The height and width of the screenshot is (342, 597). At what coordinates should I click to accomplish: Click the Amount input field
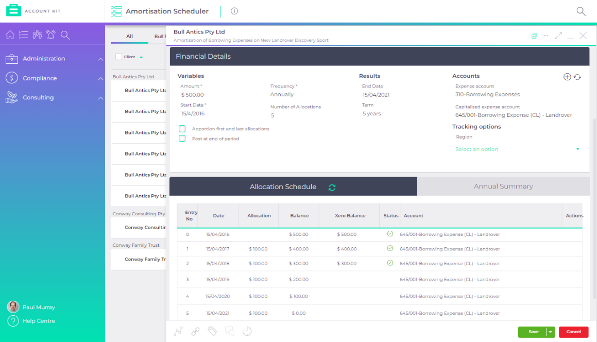[x=193, y=95]
